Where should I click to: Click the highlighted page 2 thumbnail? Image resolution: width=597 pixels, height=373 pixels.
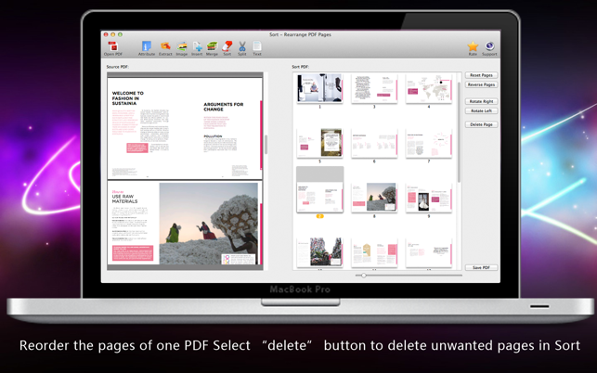pyautogui.click(x=319, y=189)
